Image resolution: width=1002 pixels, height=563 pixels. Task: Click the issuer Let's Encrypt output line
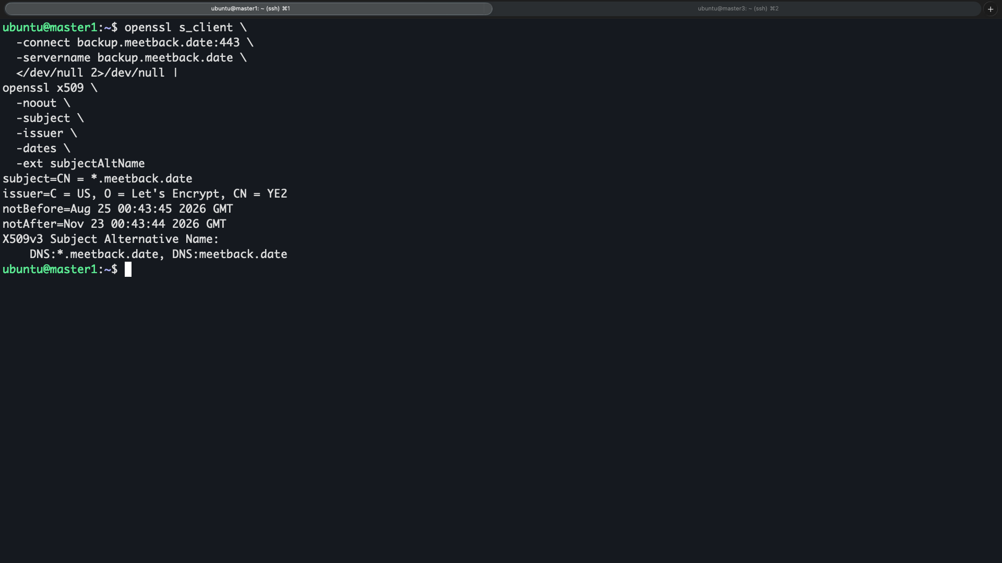(145, 194)
